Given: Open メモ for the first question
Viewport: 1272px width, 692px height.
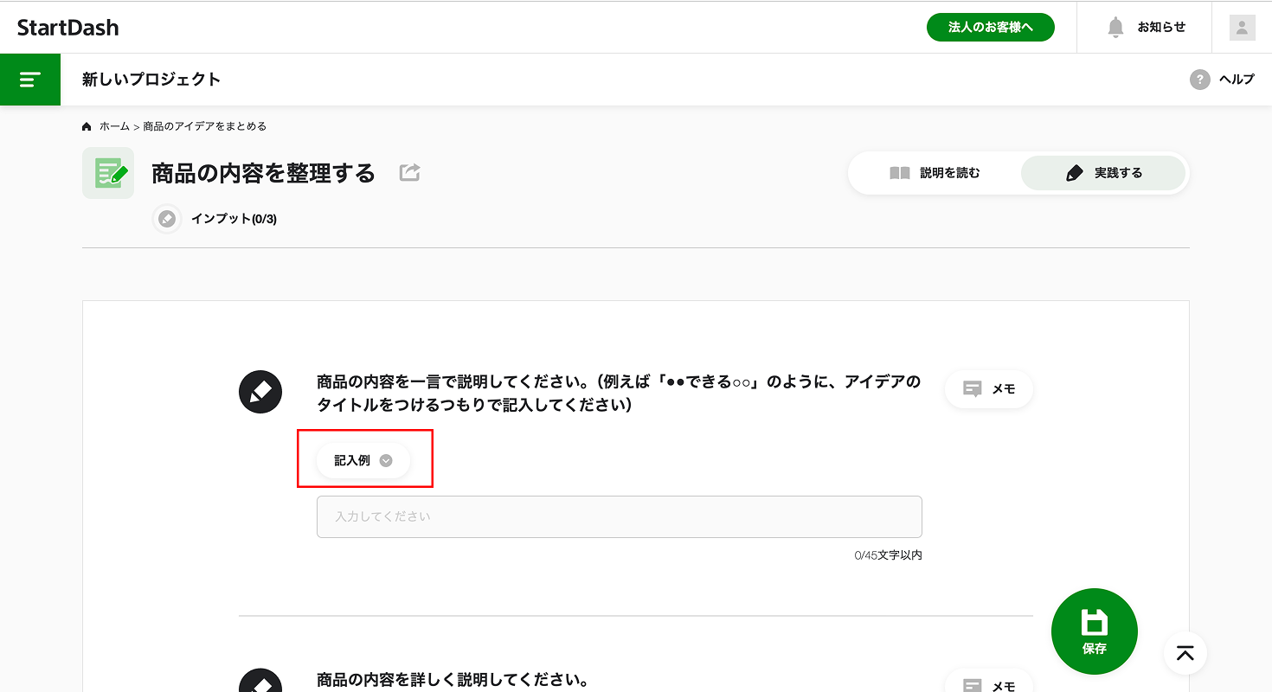Looking at the screenshot, I should pyautogui.click(x=988, y=389).
